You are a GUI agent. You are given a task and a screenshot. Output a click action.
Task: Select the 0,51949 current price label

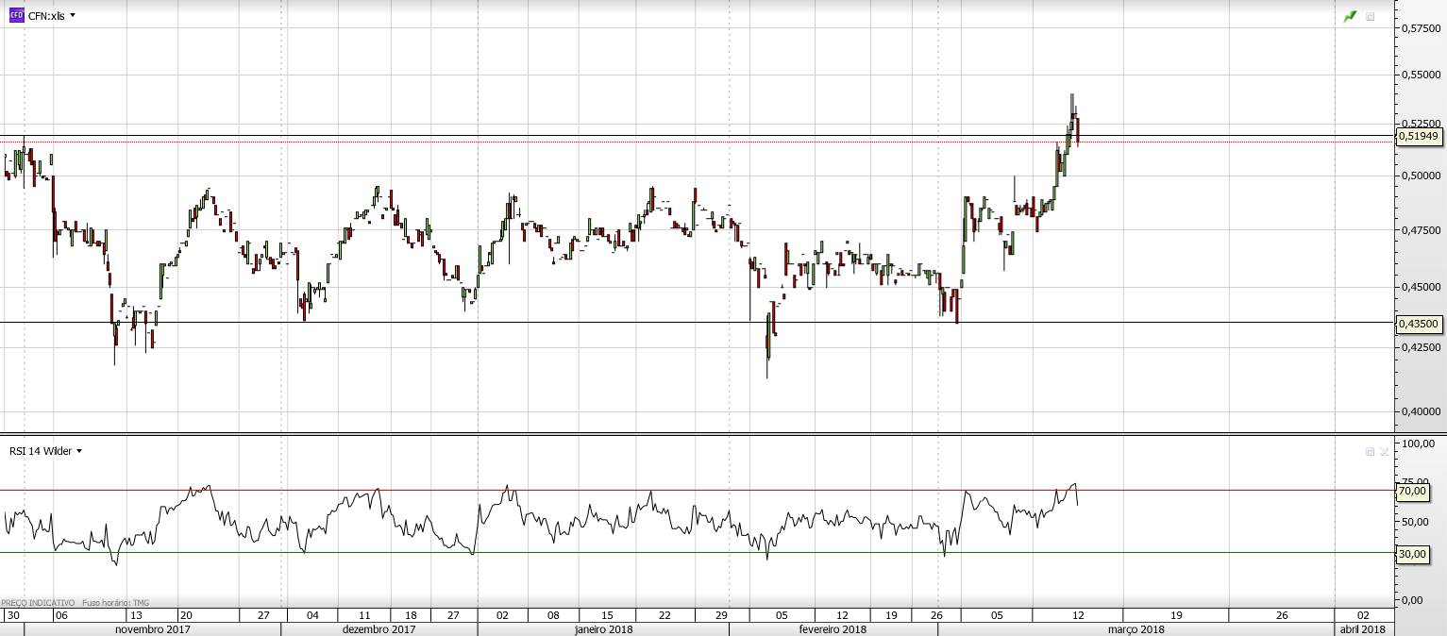[1419, 137]
